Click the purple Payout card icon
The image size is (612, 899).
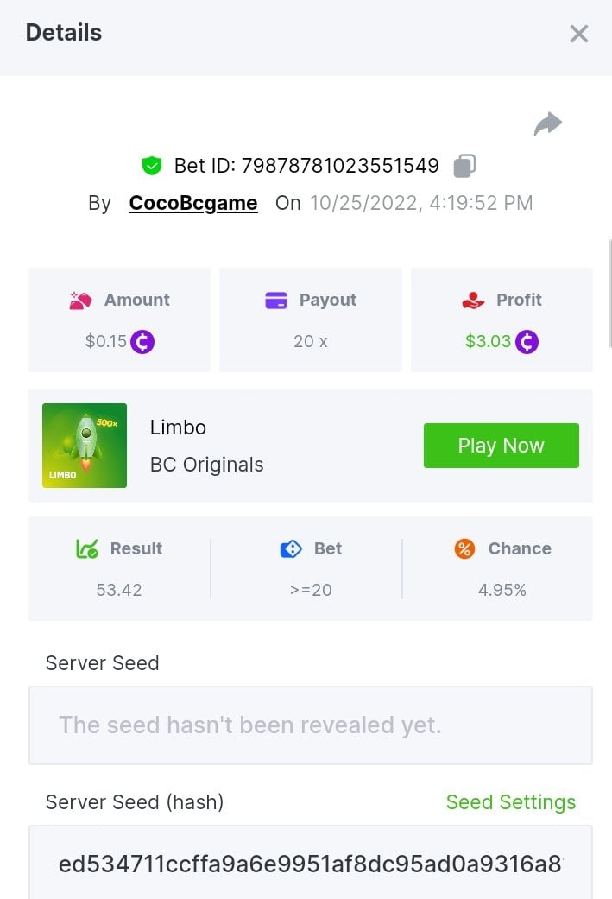click(x=276, y=301)
